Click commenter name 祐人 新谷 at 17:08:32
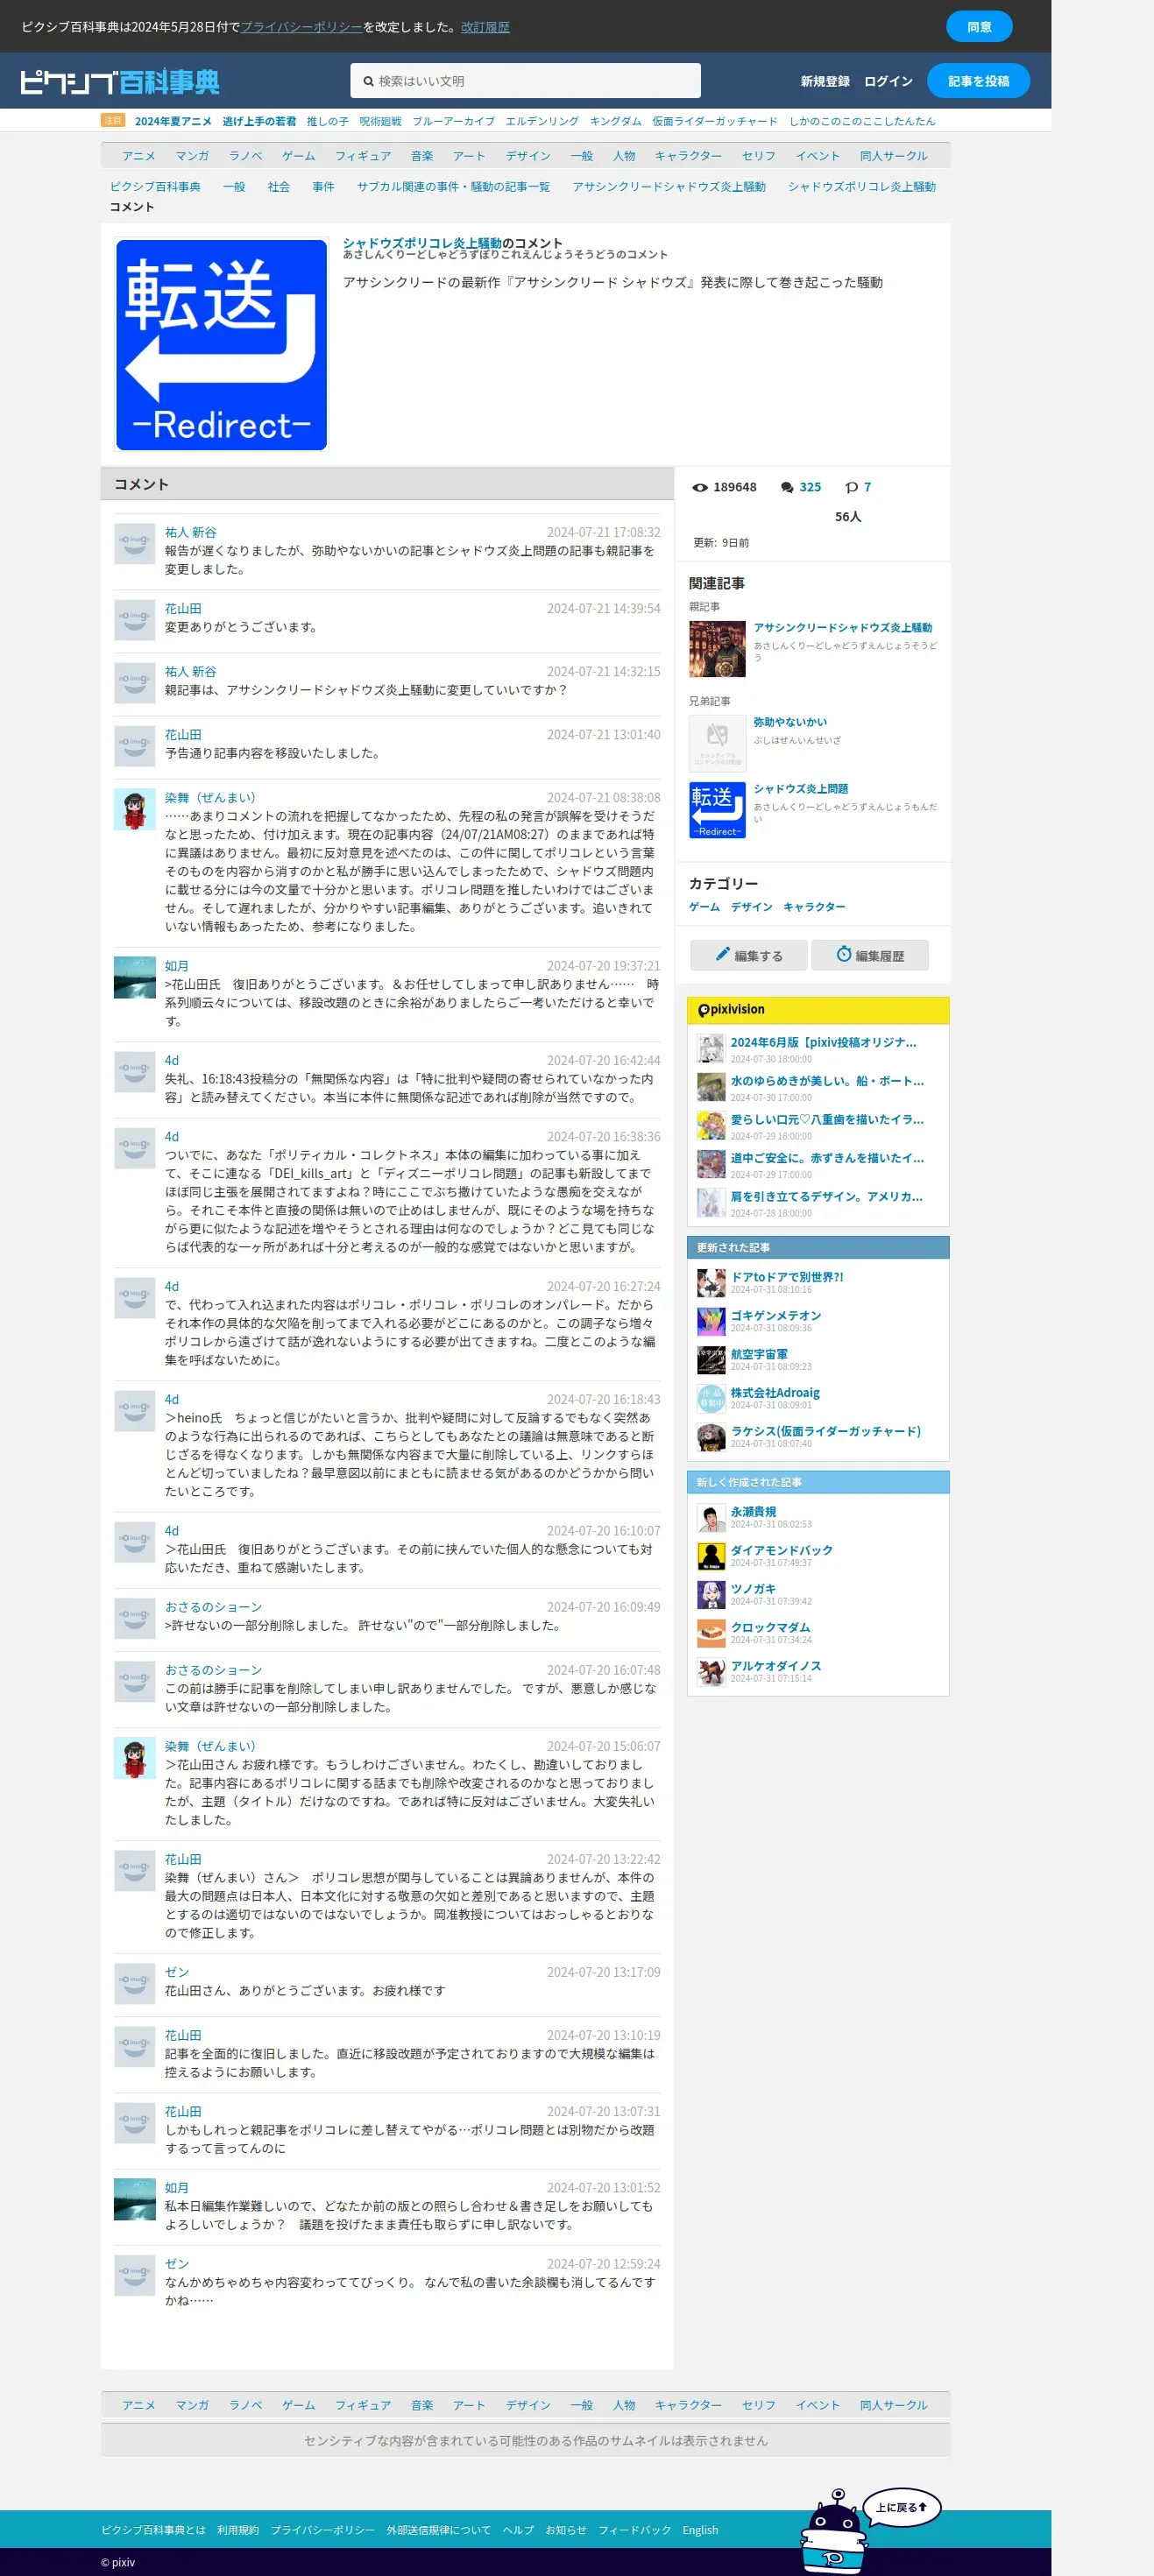This screenshot has height=2576, width=1154. (x=190, y=532)
